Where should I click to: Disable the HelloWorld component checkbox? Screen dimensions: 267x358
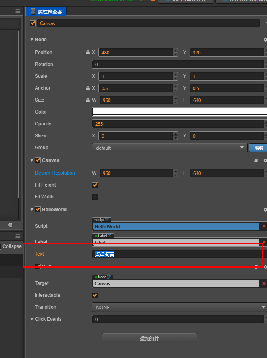pyautogui.click(x=38, y=210)
